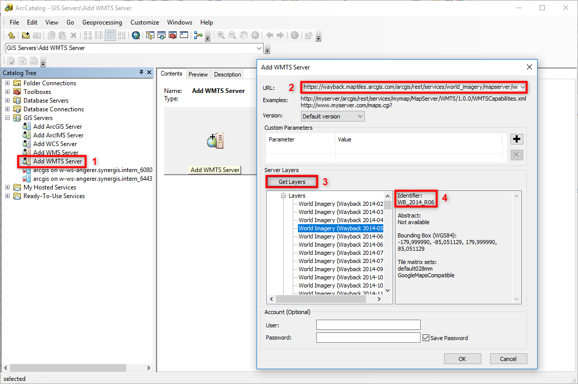Open the Geoprocessing menu
Viewport: 578px width, 384px height.
tap(102, 22)
